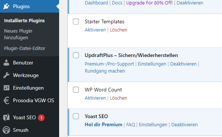Viewport: 222px width, 137px height.
Task: Delete the WP Word Count plugin
Action: 118,98
